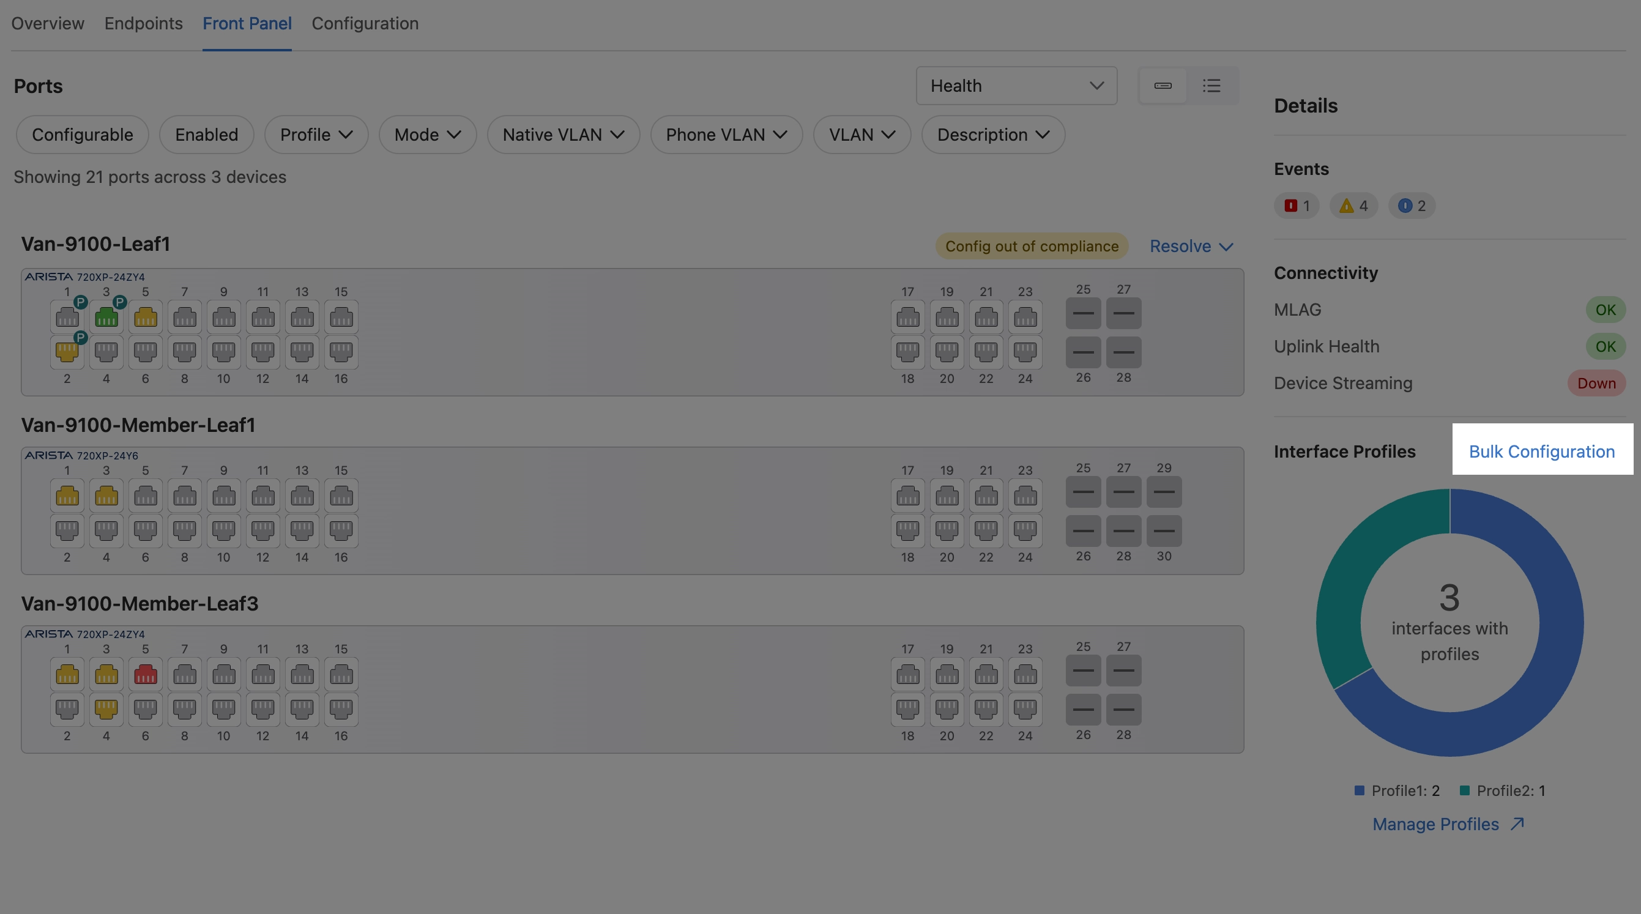Open the Health view dropdown

tap(1017, 86)
